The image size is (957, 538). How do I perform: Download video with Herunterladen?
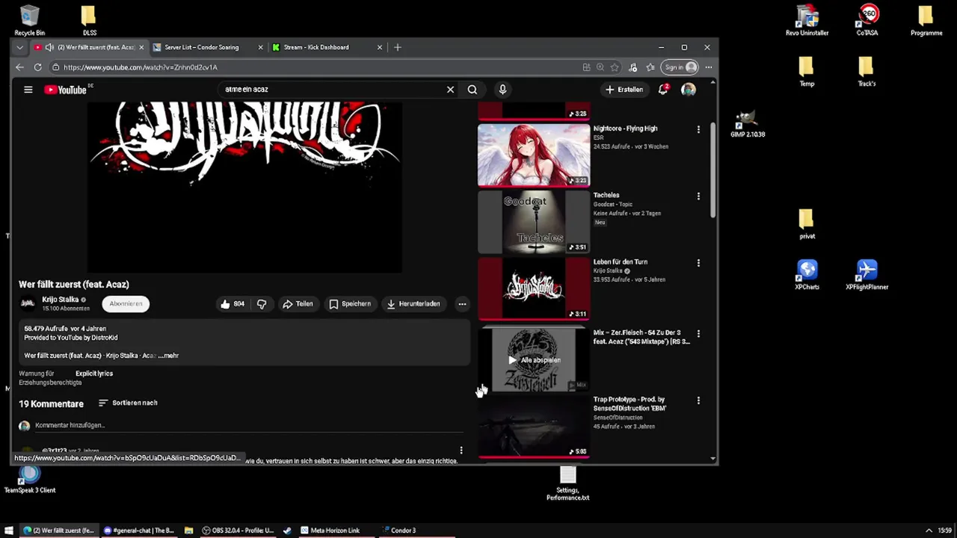click(x=413, y=304)
